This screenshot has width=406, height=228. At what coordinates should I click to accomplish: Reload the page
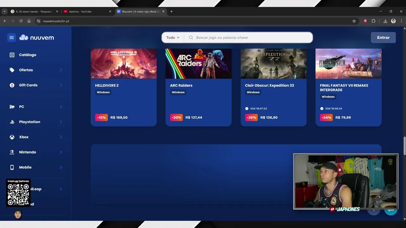click(x=21, y=21)
